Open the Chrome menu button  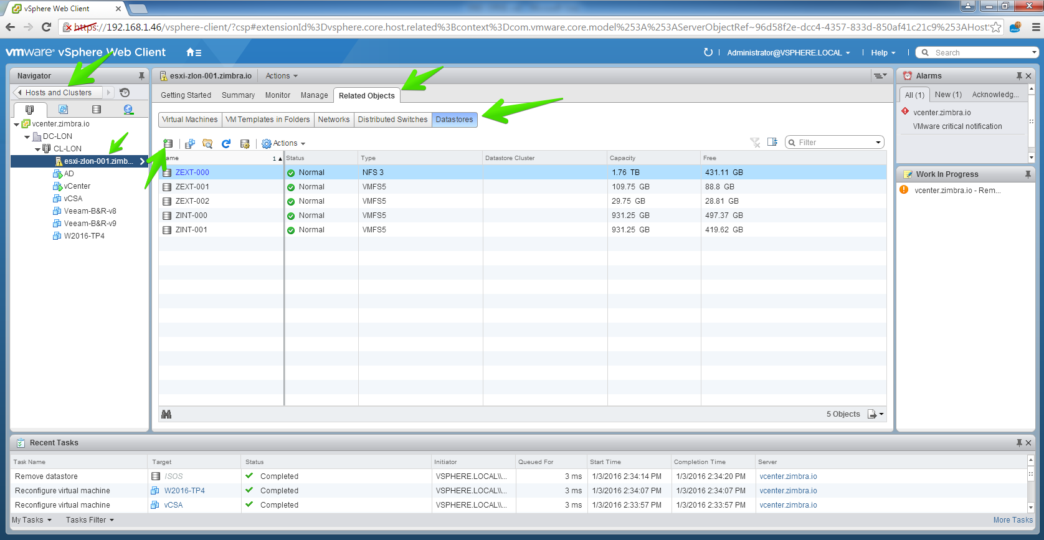[1036, 27]
